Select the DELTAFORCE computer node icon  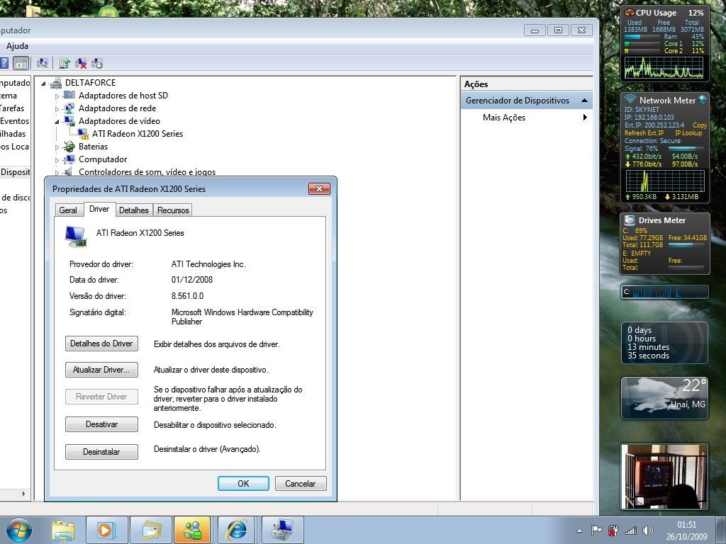(x=56, y=84)
